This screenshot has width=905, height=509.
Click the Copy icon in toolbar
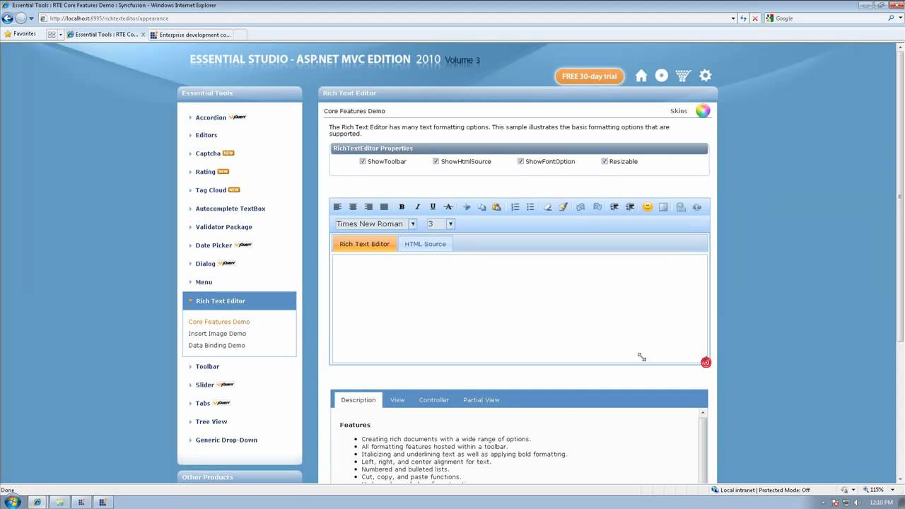click(481, 207)
